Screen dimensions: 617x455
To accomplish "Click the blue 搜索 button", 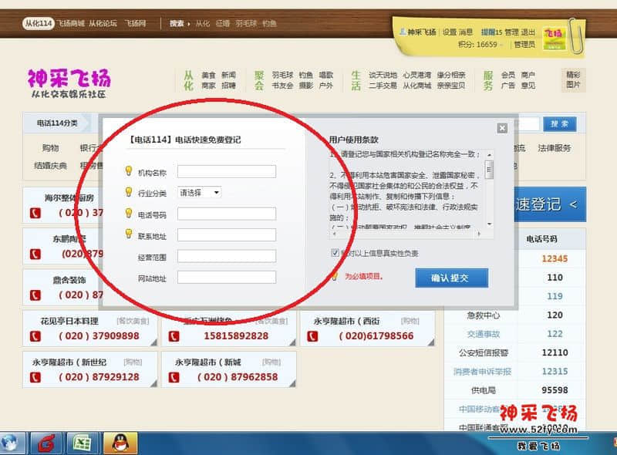I will point(559,124).
